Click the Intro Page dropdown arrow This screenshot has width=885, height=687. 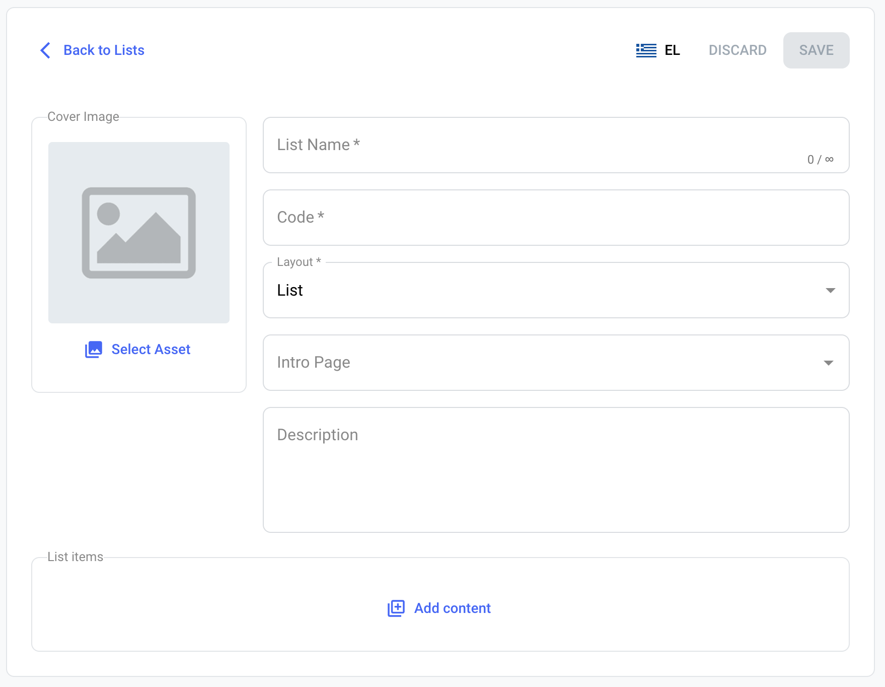pos(828,363)
